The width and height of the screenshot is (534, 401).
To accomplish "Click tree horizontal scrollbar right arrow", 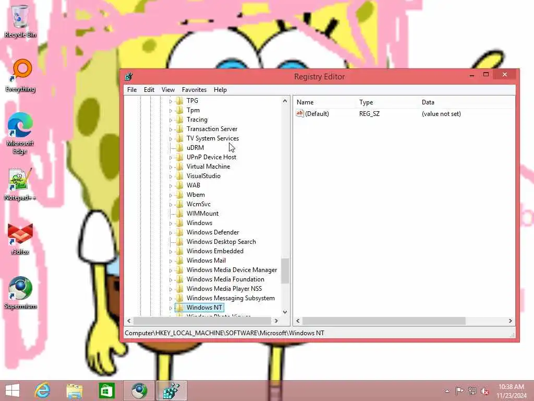I will [x=276, y=321].
